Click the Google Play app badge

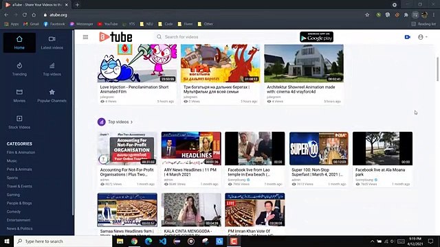coord(316,37)
